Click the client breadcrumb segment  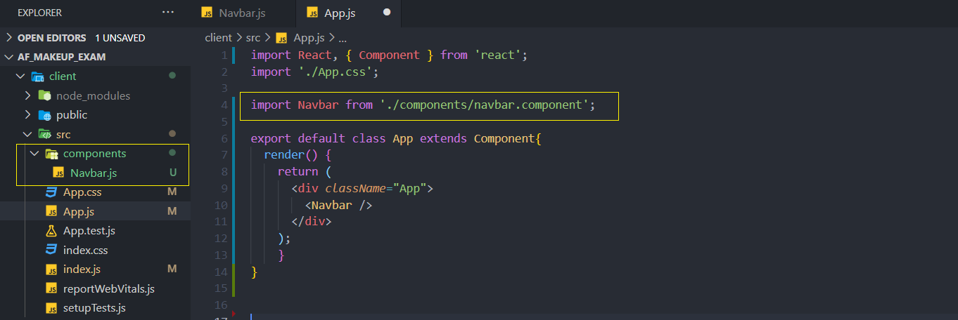tap(218, 38)
